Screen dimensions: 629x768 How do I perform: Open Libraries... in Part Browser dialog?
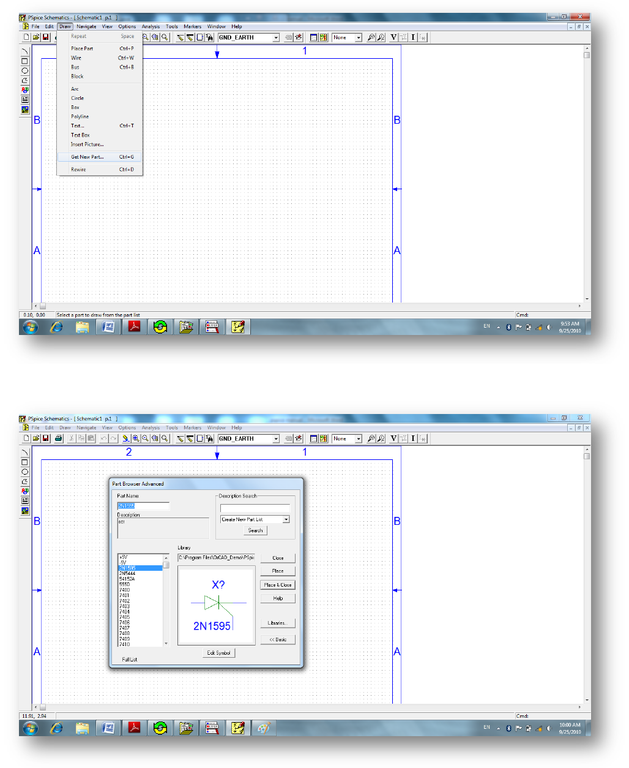click(x=278, y=623)
